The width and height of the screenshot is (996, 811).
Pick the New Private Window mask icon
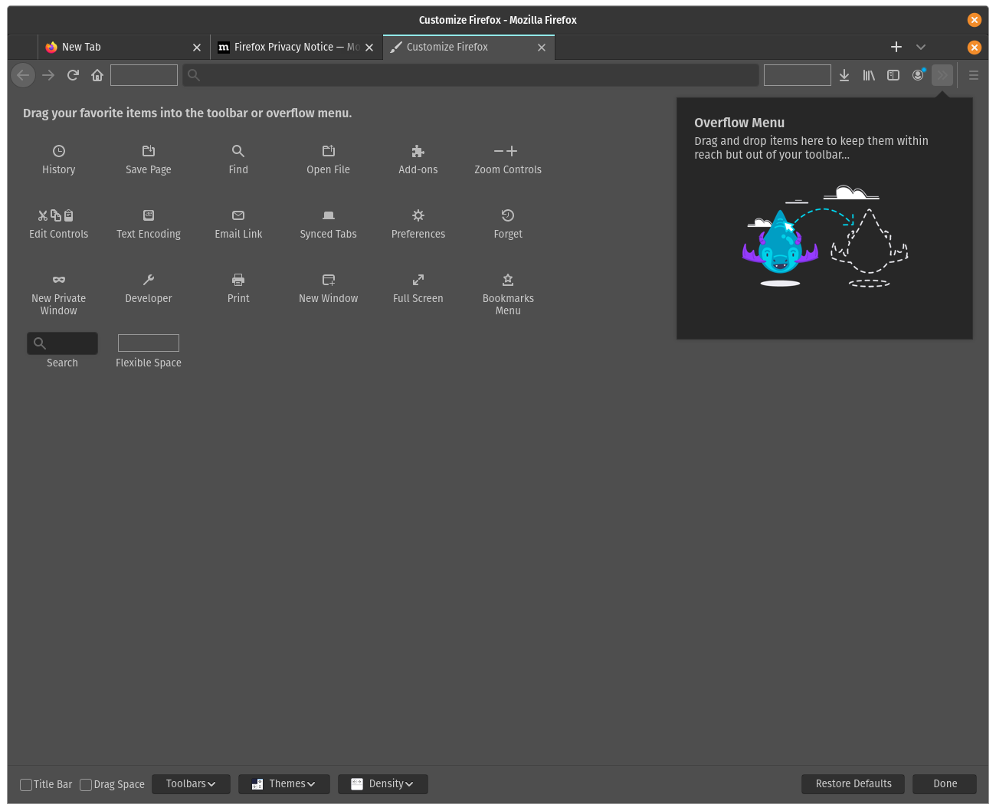click(59, 280)
